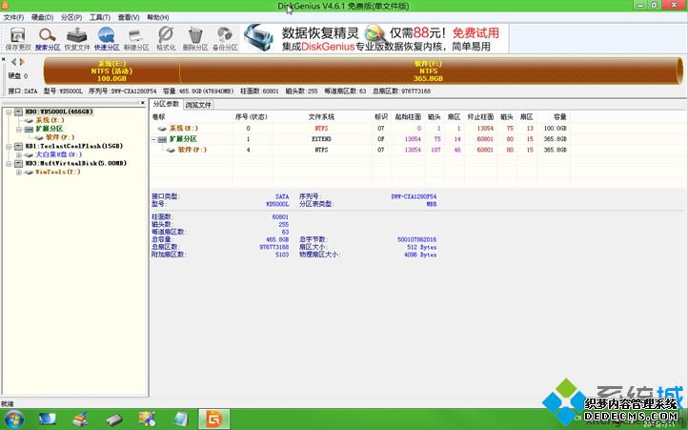Click the DiskGenius icon in taskbar
Viewport: 688px width, 430px height.
pyautogui.click(x=213, y=419)
